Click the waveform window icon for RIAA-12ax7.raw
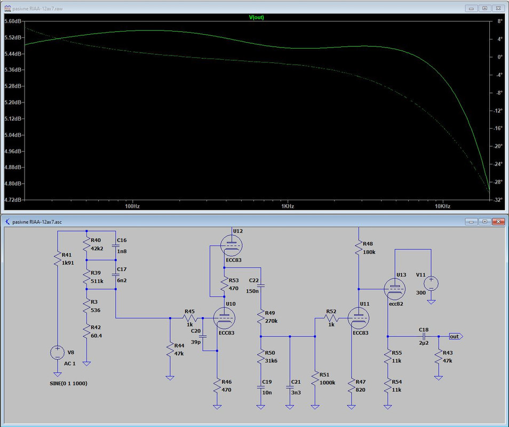This screenshot has width=509, height=427. (7, 9)
